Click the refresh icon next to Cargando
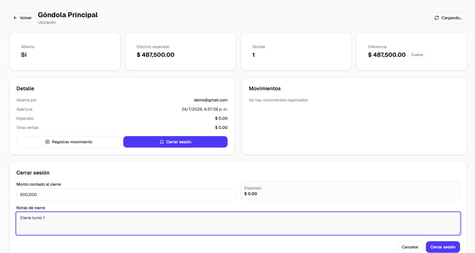The image size is (475, 253). tap(437, 18)
